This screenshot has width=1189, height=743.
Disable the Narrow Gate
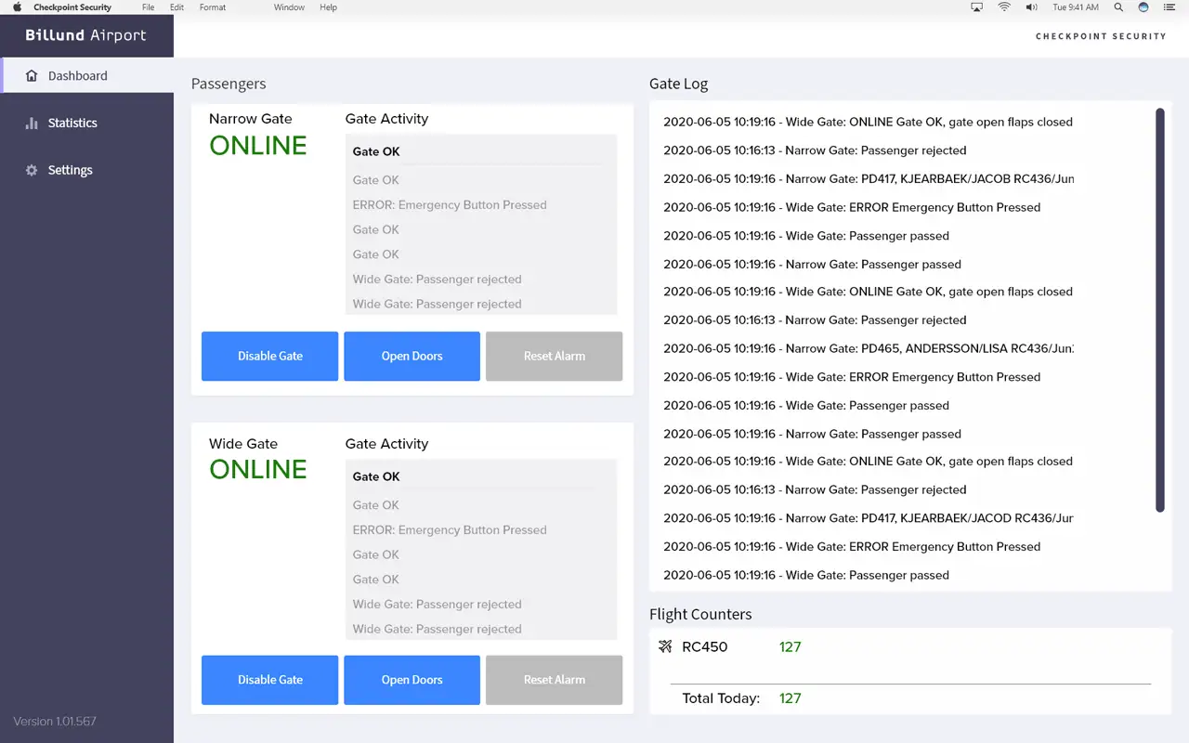pos(269,356)
